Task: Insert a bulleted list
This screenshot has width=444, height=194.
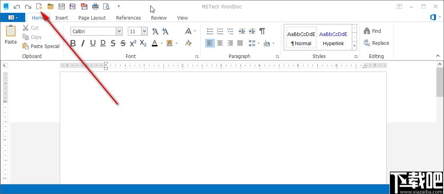Action: pos(210,31)
